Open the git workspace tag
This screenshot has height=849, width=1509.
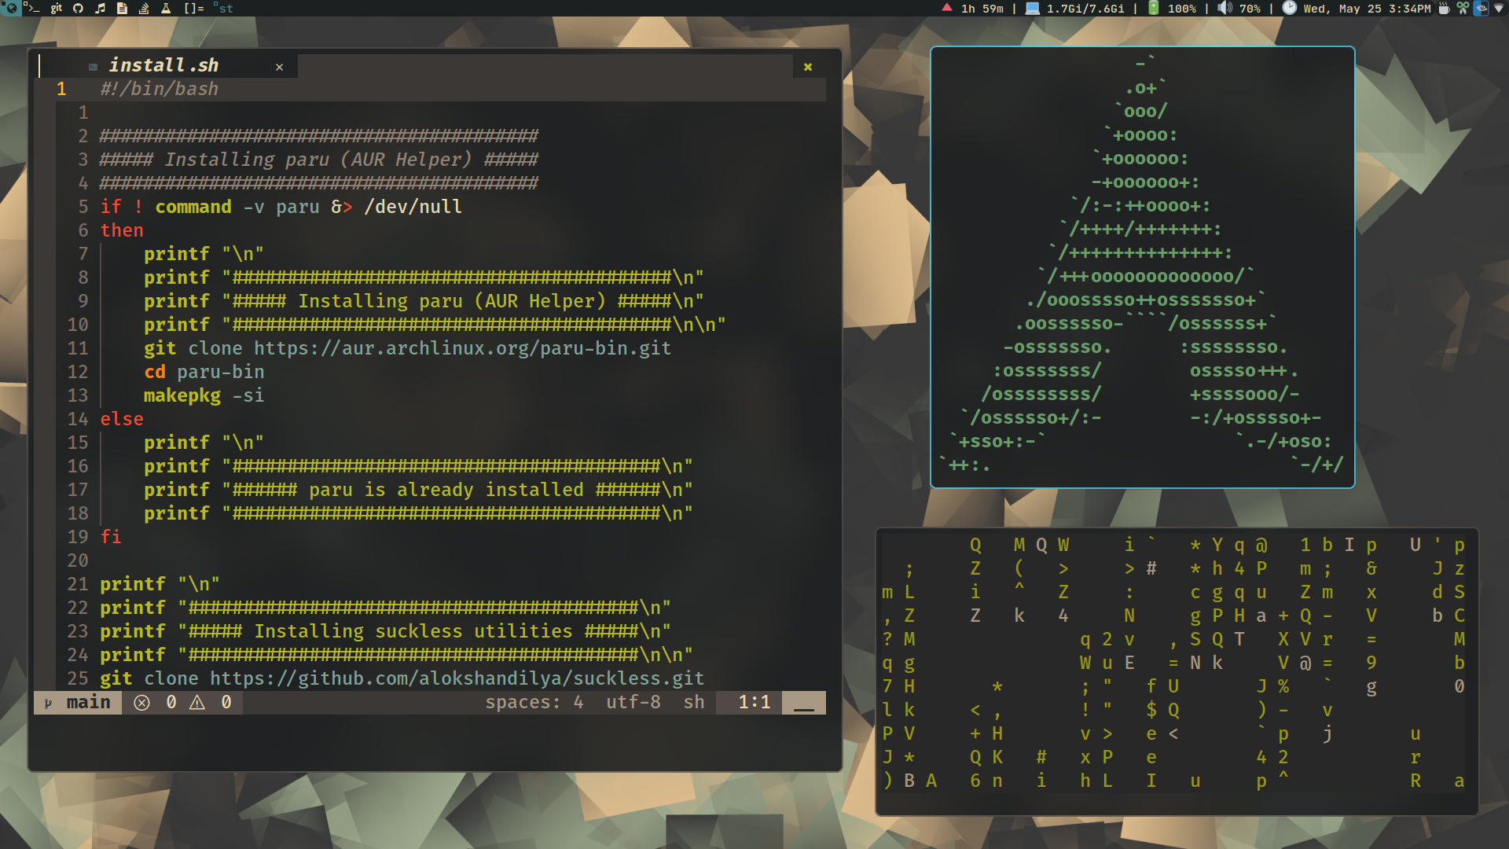pos(56,8)
